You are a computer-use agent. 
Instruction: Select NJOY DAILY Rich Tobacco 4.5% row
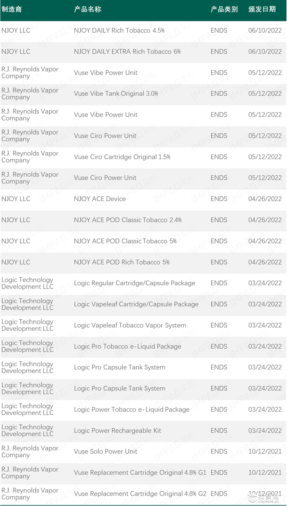pyautogui.click(x=143, y=31)
